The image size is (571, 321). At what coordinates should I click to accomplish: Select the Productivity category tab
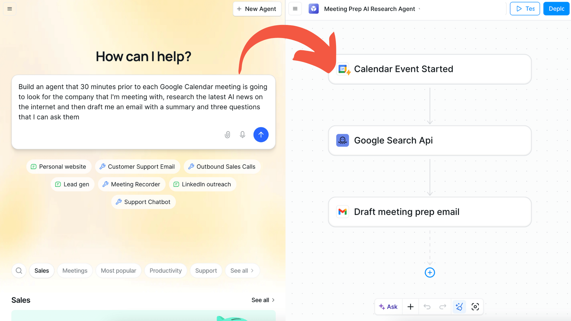coord(165,270)
